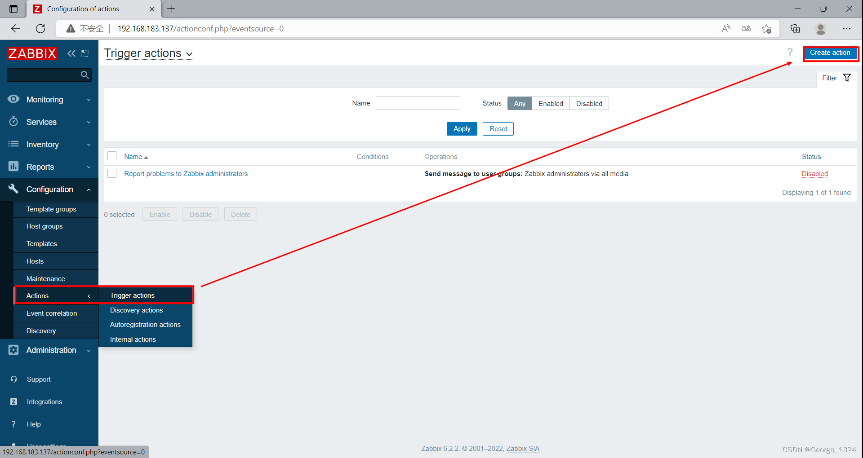The image size is (863, 458).
Task: Select Any status filter
Action: point(520,103)
